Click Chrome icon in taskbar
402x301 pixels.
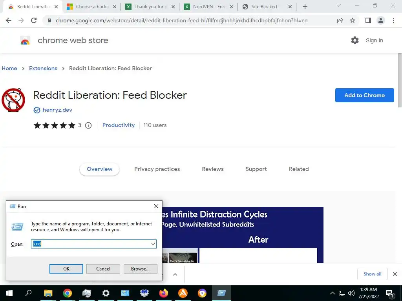(x=67, y=293)
